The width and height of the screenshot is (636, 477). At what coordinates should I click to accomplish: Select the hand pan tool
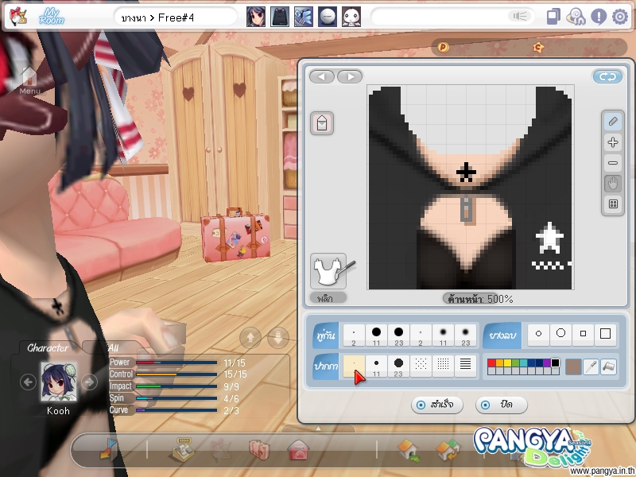point(613,184)
